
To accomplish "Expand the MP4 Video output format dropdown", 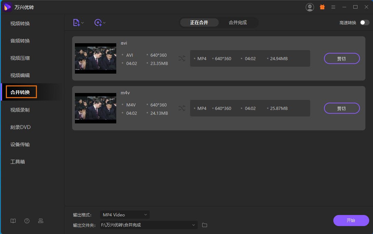I will pyautogui.click(x=125, y=215).
